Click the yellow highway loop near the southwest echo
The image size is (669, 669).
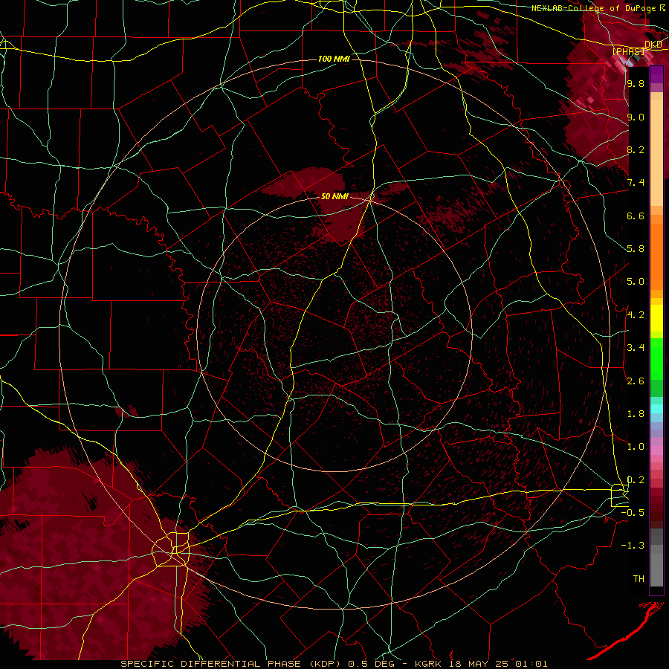click(x=172, y=549)
